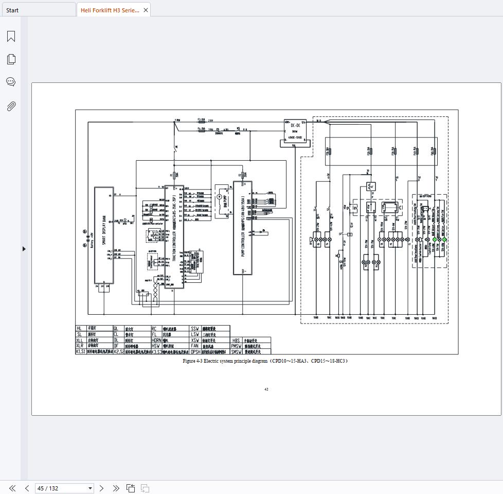Click the PMSW entry in the legend table

coord(237,346)
